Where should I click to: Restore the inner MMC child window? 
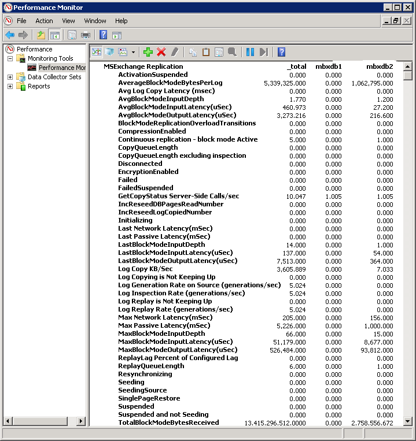click(x=396, y=21)
